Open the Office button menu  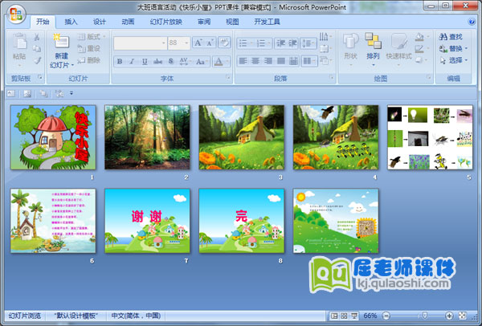17,14
